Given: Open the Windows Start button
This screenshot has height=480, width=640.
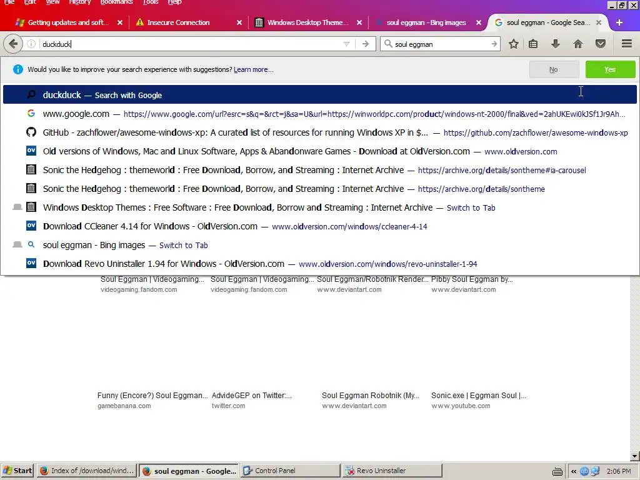Looking at the screenshot, I should [x=17, y=471].
